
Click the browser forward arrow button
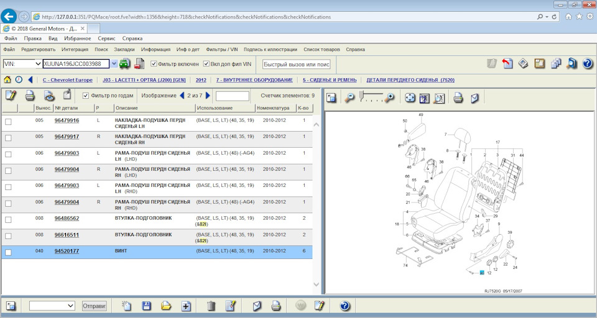(x=24, y=17)
